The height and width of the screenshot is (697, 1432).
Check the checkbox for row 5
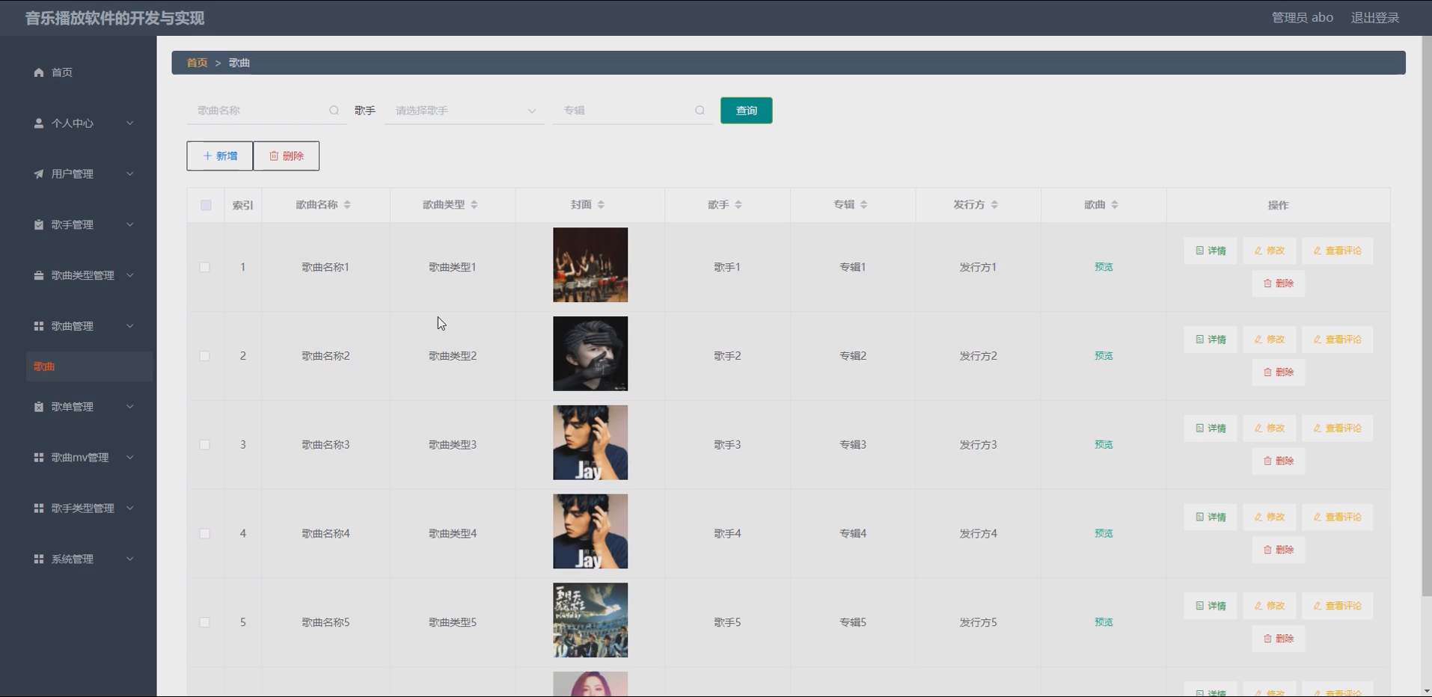click(x=205, y=623)
